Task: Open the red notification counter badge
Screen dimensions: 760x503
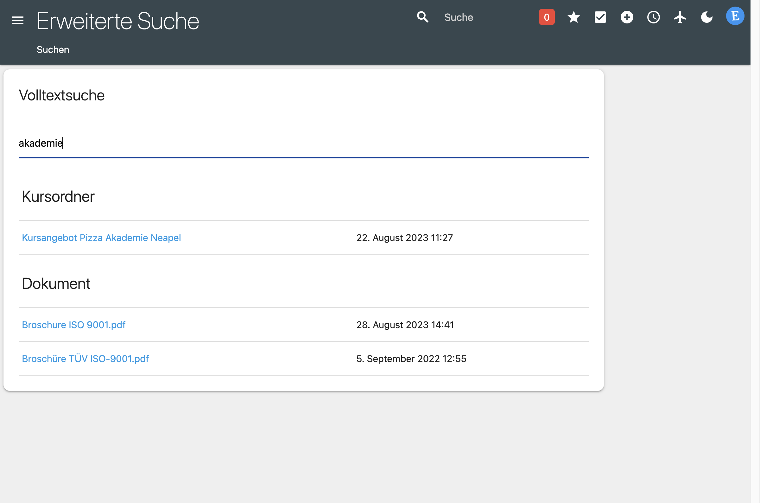Action: tap(547, 17)
